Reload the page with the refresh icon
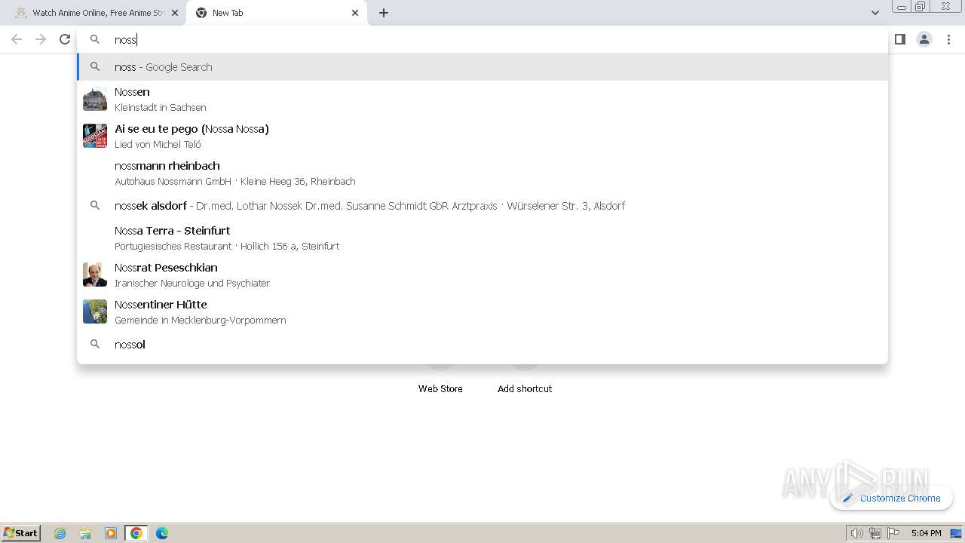Screen dimensions: 965x543 [x=65, y=39]
